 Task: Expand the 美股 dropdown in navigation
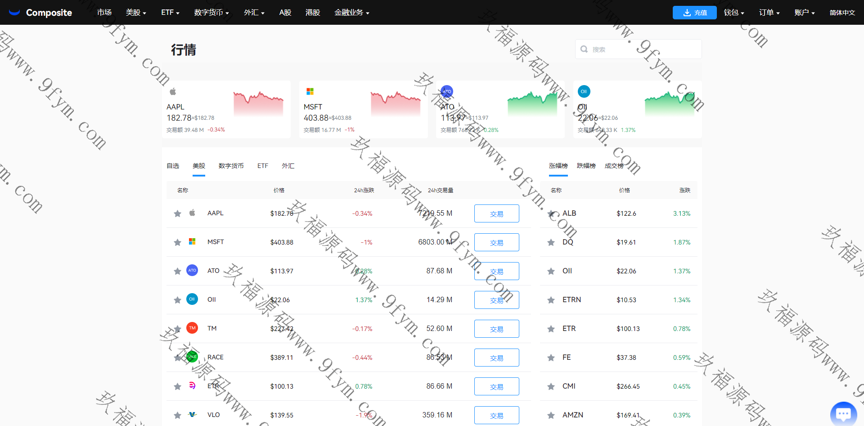coord(136,13)
